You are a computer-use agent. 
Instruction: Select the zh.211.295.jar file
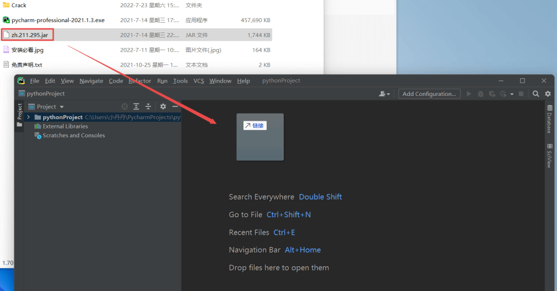[x=33, y=35]
